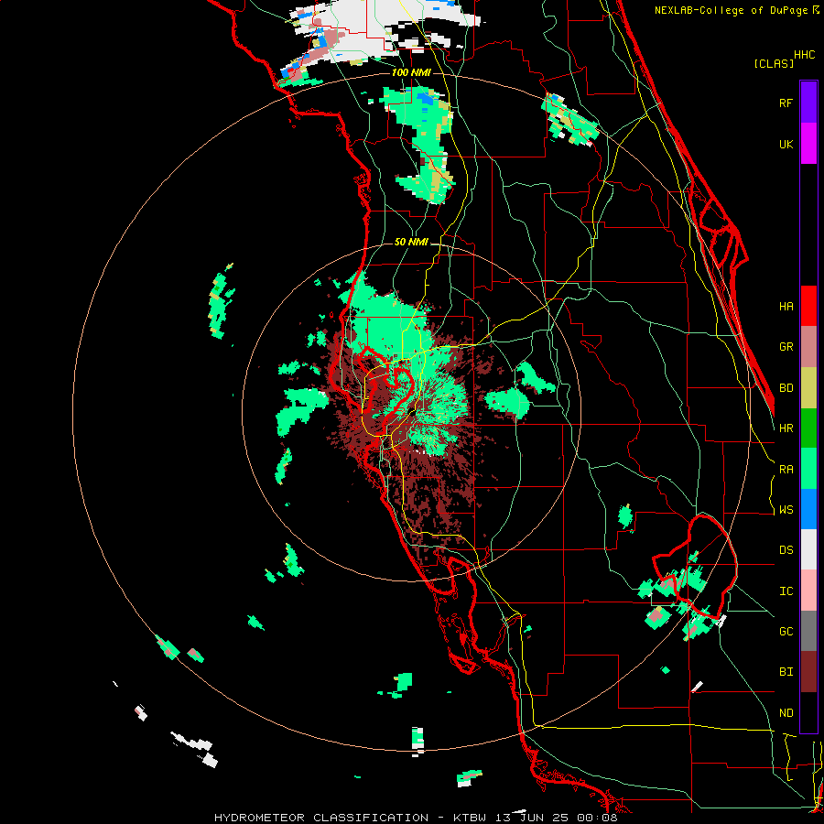This screenshot has height=824, width=824.
Task: Click the RA bright green legend swatch
Action: pos(808,469)
